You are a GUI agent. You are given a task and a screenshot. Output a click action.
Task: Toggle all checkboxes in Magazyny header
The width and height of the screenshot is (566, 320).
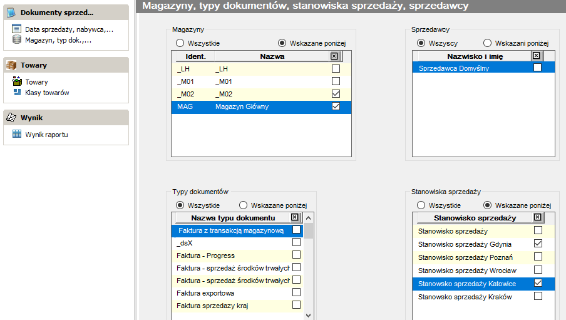pyautogui.click(x=334, y=56)
